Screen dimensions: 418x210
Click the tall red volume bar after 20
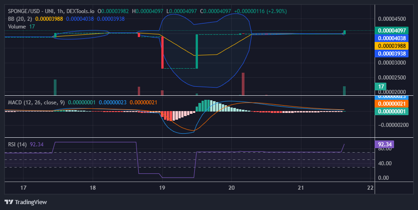pyautogui.click(x=243, y=84)
